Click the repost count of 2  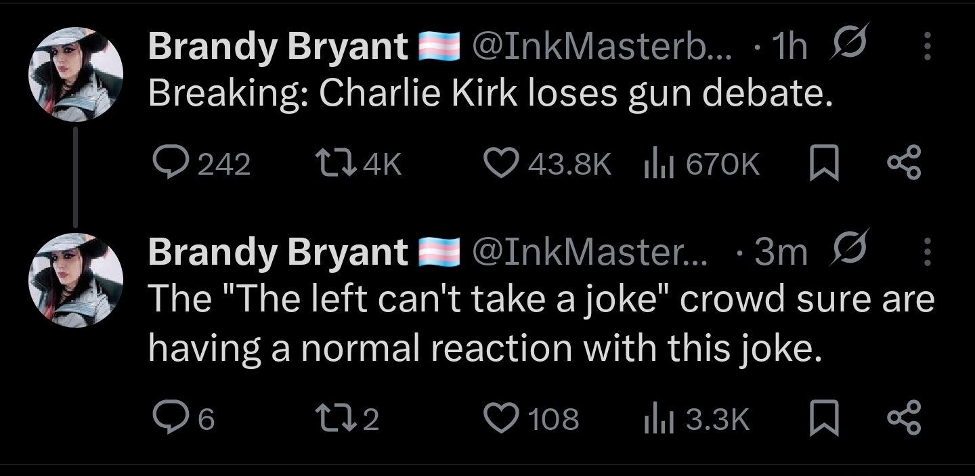pyautogui.click(x=371, y=419)
